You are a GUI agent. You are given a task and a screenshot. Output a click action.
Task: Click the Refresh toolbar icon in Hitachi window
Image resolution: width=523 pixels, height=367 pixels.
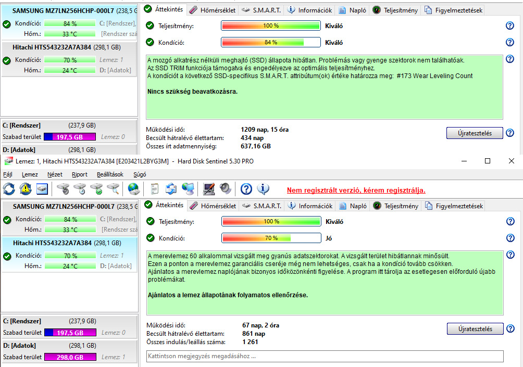point(9,189)
